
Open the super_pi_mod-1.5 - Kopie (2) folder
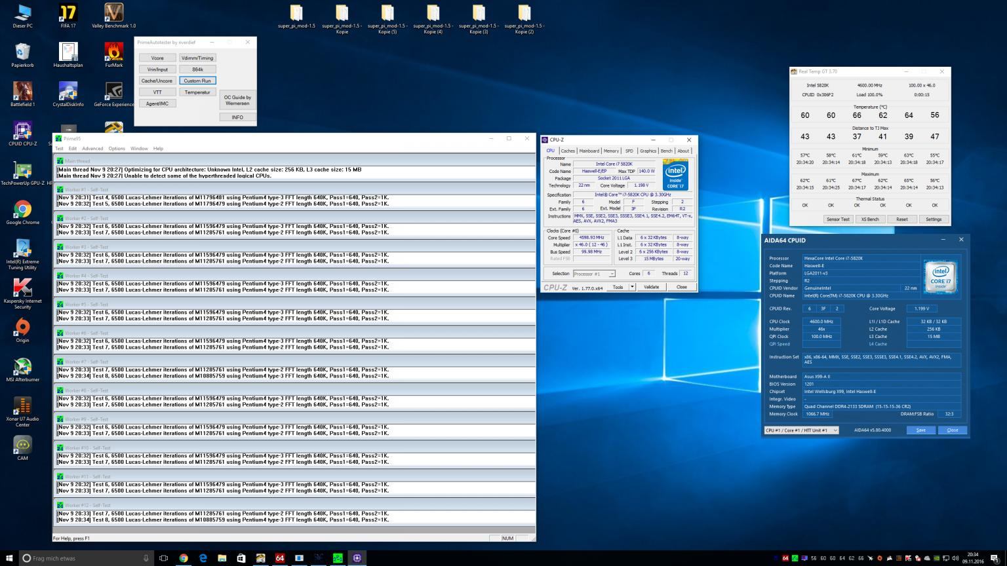tap(524, 19)
